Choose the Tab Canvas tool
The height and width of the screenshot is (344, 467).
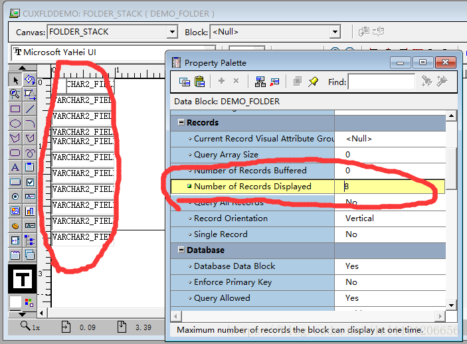(x=15, y=254)
